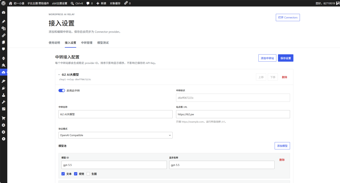Click 添加中转站 button

[267, 58]
